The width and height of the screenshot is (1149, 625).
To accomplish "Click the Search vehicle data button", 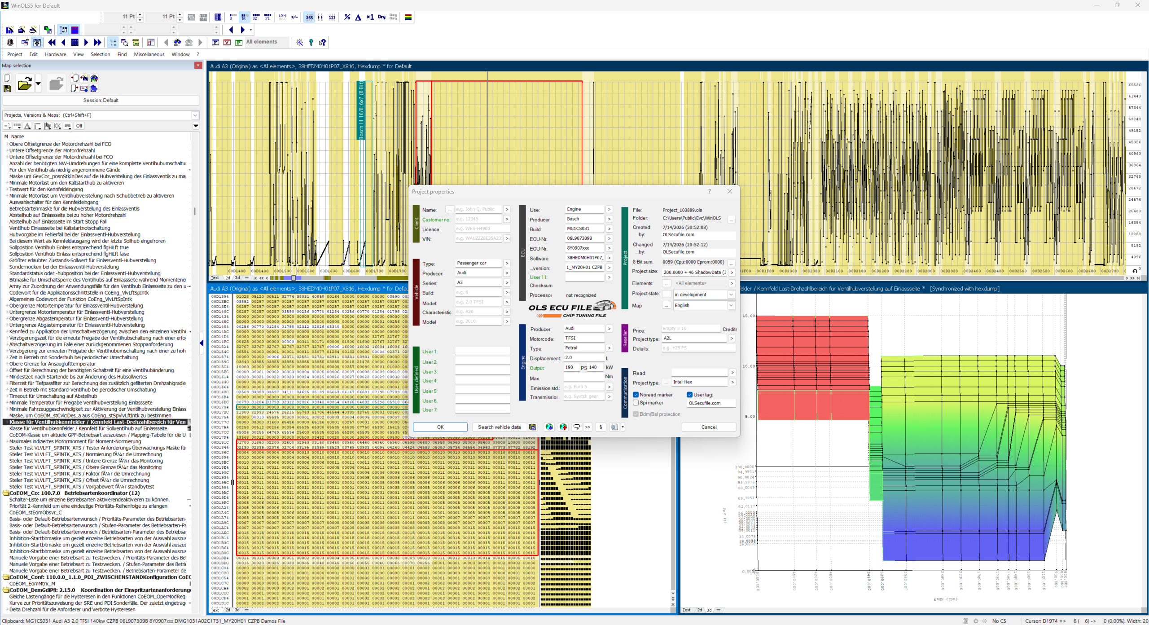I will click(x=499, y=427).
